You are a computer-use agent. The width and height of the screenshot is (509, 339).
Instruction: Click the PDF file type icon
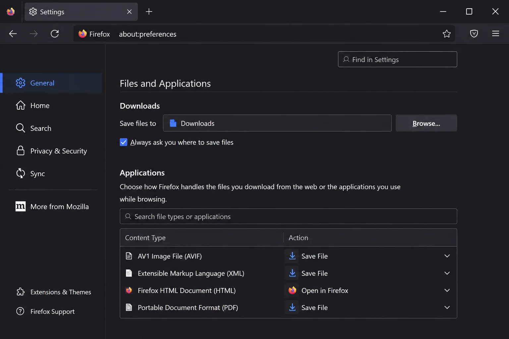[x=129, y=308]
